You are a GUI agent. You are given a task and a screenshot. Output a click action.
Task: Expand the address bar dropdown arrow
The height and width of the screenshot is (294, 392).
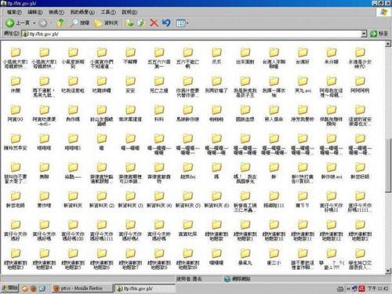click(x=364, y=34)
